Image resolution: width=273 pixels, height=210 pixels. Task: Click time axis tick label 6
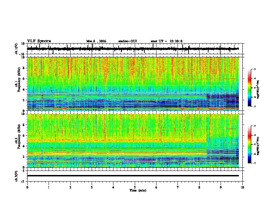pos(156,187)
